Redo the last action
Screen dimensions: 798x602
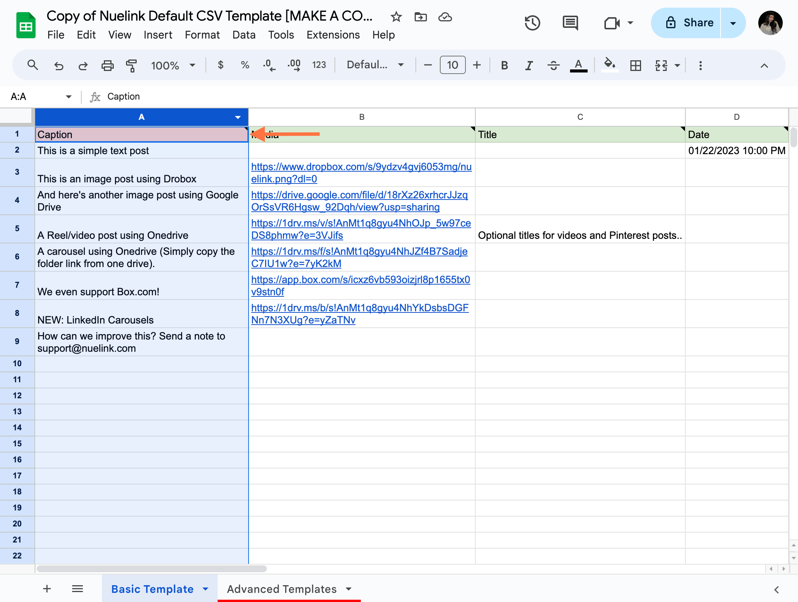tap(83, 66)
